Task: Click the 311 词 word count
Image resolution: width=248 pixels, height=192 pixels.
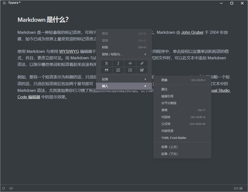Action: click(x=238, y=188)
